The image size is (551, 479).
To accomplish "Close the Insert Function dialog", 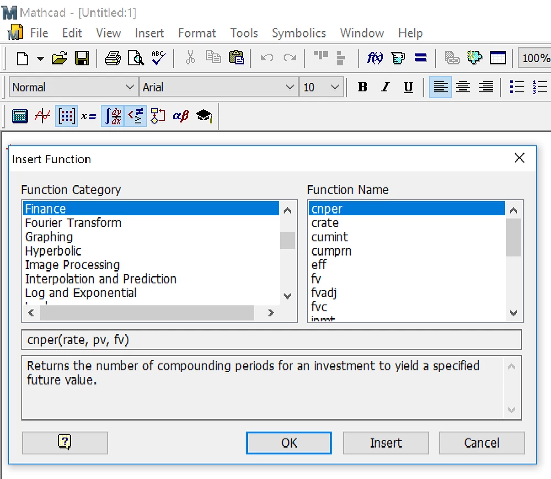I will point(520,158).
